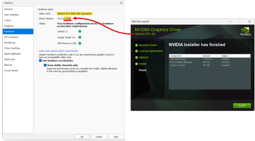This screenshot has height=141, width=255.
Task: Click System Check step label
Action: click(148, 45)
